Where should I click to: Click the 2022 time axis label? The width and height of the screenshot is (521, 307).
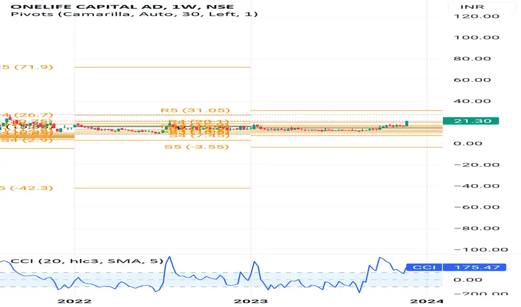(74, 301)
